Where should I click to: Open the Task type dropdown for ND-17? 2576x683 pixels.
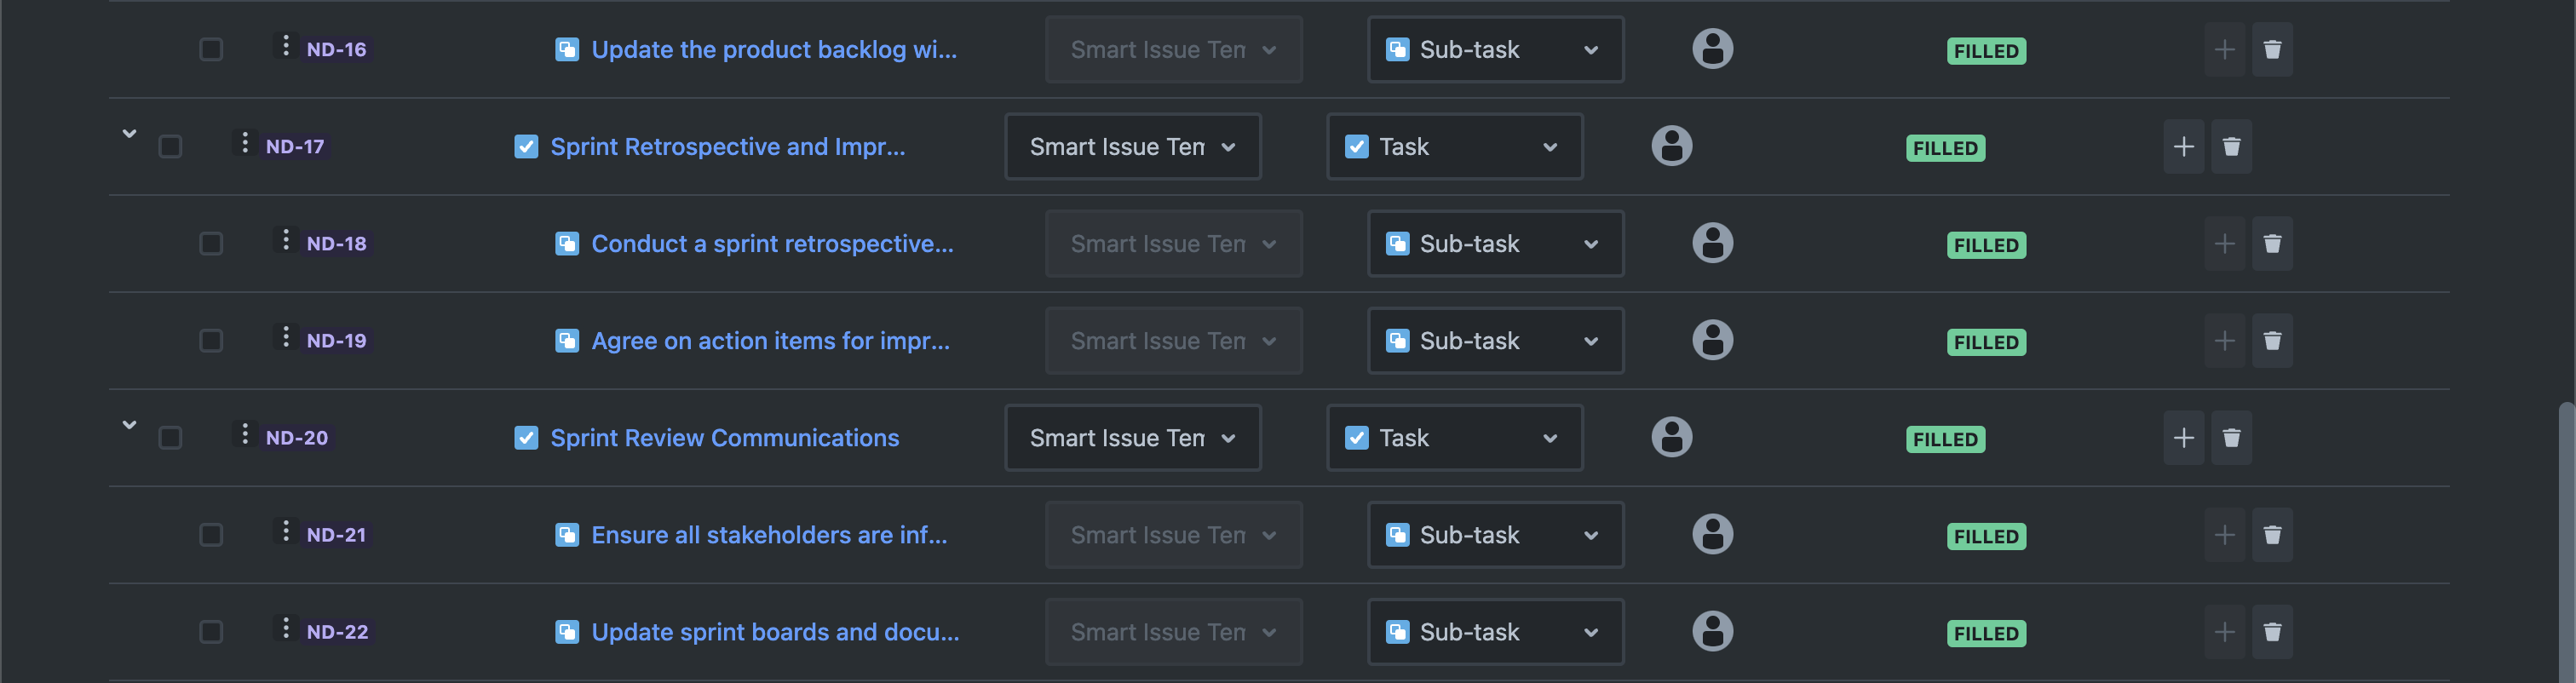(1454, 147)
